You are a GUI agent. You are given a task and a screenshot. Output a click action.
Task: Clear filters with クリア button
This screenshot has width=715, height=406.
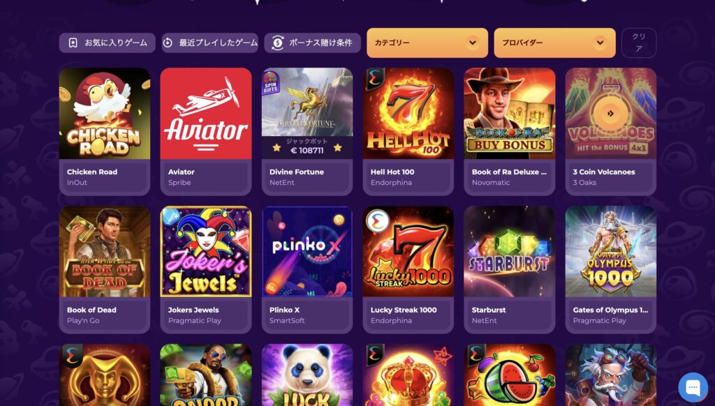pyautogui.click(x=639, y=43)
